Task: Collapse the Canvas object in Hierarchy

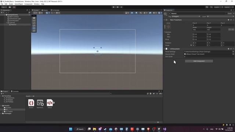Action: pyautogui.click(x=7, y=23)
